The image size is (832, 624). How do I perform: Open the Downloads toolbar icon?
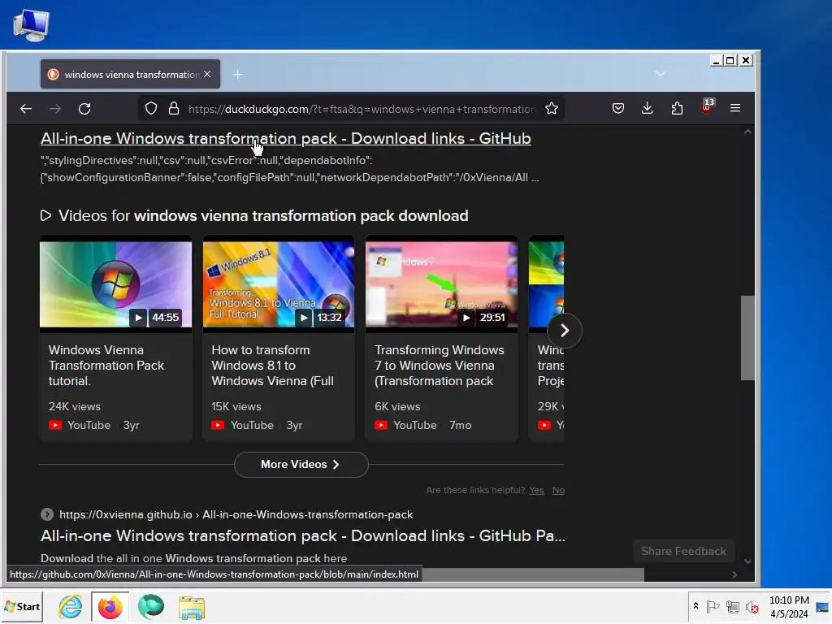click(647, 108)
